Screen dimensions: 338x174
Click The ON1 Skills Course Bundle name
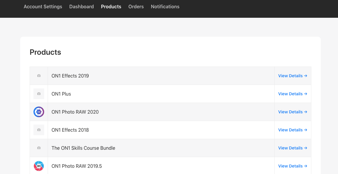tap(83, 148)
